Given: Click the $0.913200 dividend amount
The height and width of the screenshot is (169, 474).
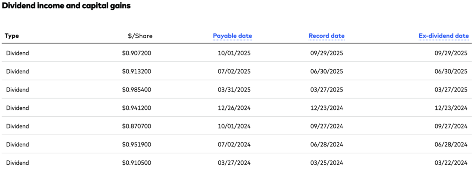Looking at the screenshot, I should click(x=137, y=72).
